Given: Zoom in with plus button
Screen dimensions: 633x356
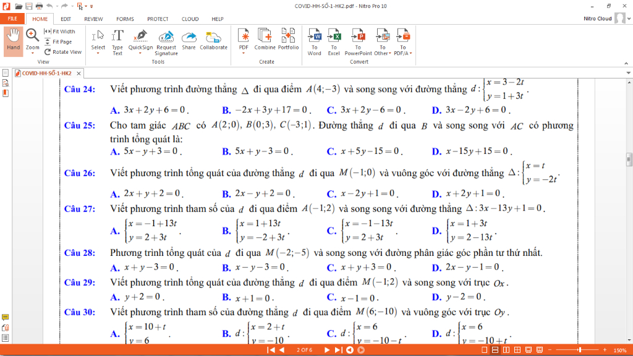Looking at the screenshot, I should click(605, 350).
